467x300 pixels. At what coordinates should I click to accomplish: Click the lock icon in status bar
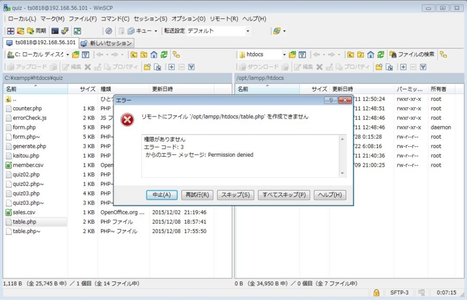tap(377, 293)
